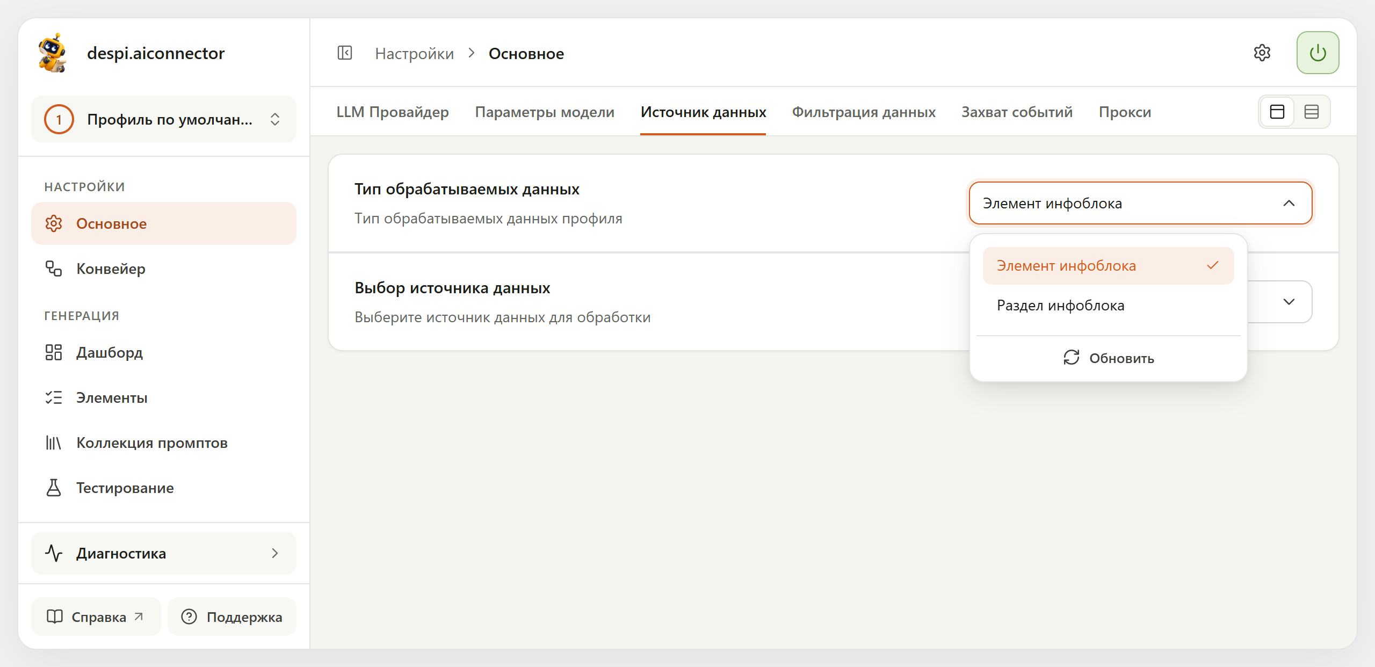Click the Основное breadcrumb text
Screen dimensions: 1375x667
(x=526, y=54)
